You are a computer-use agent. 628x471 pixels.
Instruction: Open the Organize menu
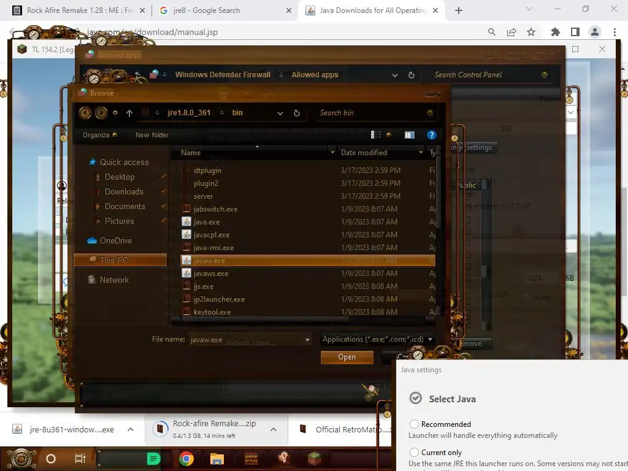tap(100, 135)
